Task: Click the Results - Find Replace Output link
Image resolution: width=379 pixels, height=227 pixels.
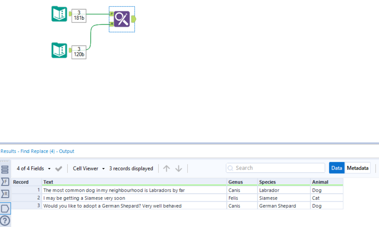Action: (x=38, y=151)
